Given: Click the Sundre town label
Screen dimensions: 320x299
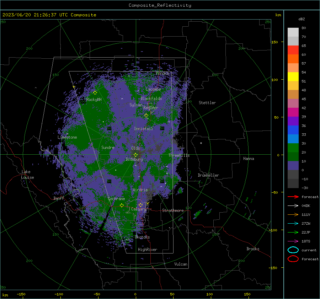Looking at the screenshot, I should point(108,147).
